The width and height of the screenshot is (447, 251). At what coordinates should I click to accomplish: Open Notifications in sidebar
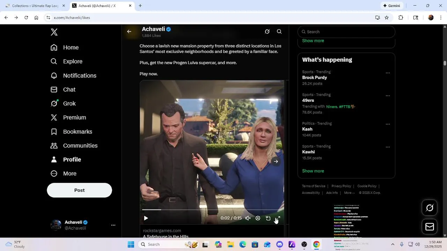pyautogui.click(x=73, y=76)
